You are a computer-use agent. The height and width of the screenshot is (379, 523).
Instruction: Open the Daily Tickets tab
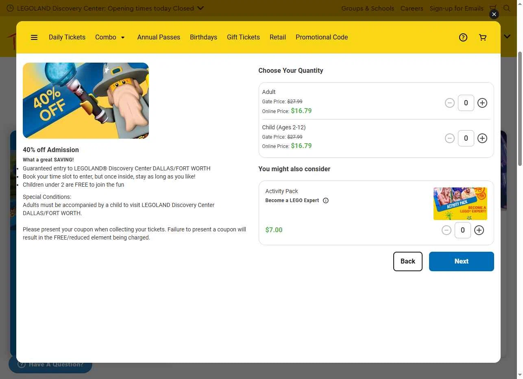tap(67, 37)
